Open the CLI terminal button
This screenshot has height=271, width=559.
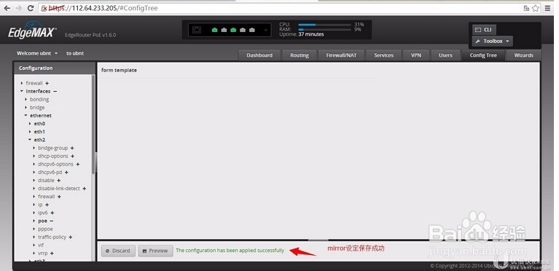tap(484, 30)
